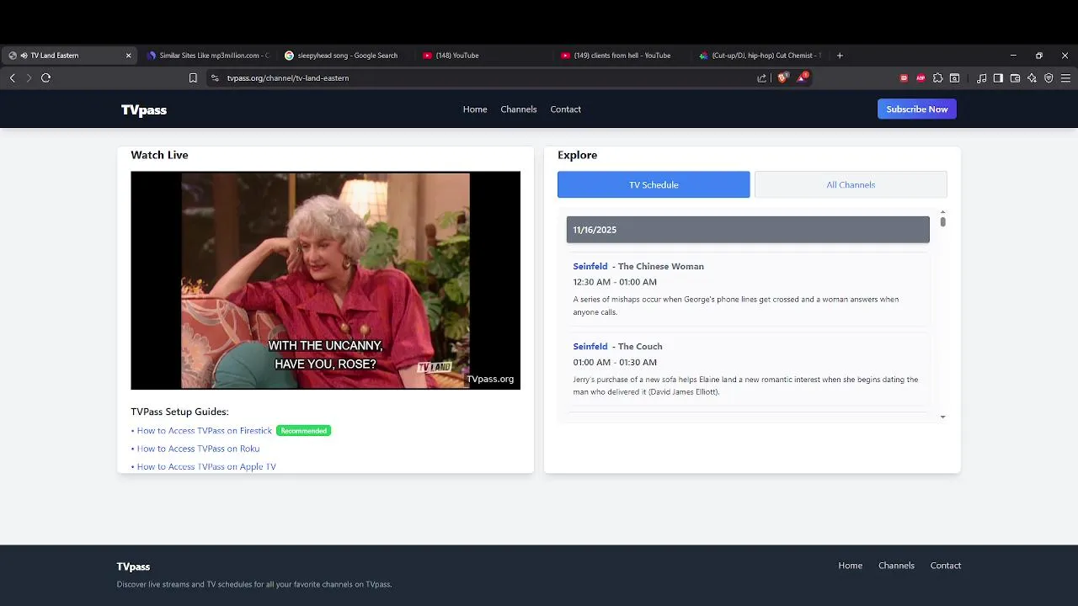The height and width of the screenshot is (606, 1078).
Task: Click the schedule scrollbar down arrow
Action: click(942, 417)
